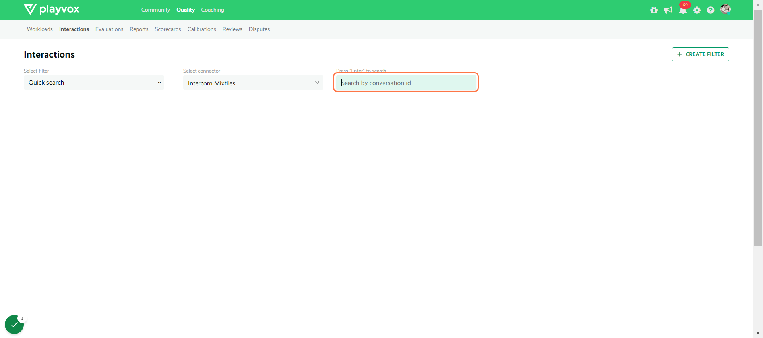This screenshot has width=763, height=338.
Task: Click the scroll down arrow of scrollbar
Action: (758, 333)
